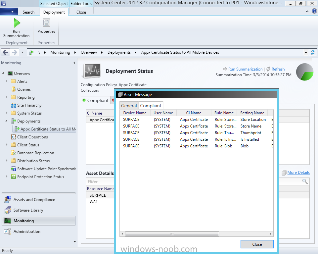
Task: Click the Assets and Compliance workspace icon
Action: [8, 200]
